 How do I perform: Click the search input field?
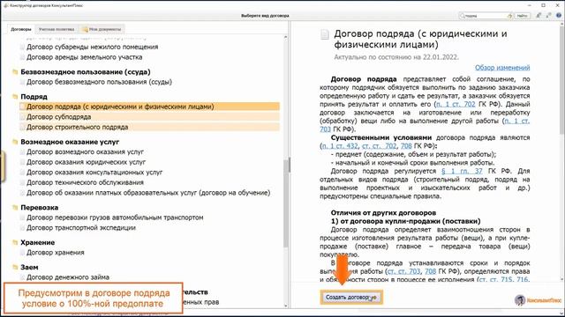tap(486, 16)
